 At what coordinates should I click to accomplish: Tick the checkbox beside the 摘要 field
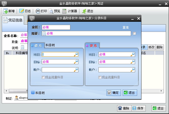[134, 33]
